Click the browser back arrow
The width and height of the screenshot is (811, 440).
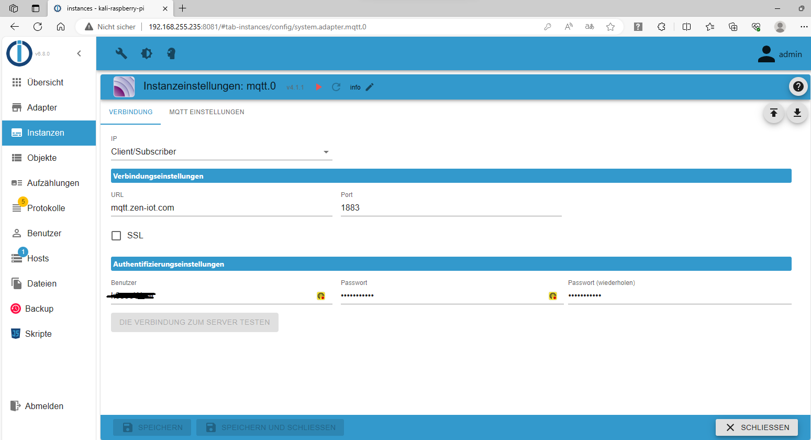click(15, 27)
